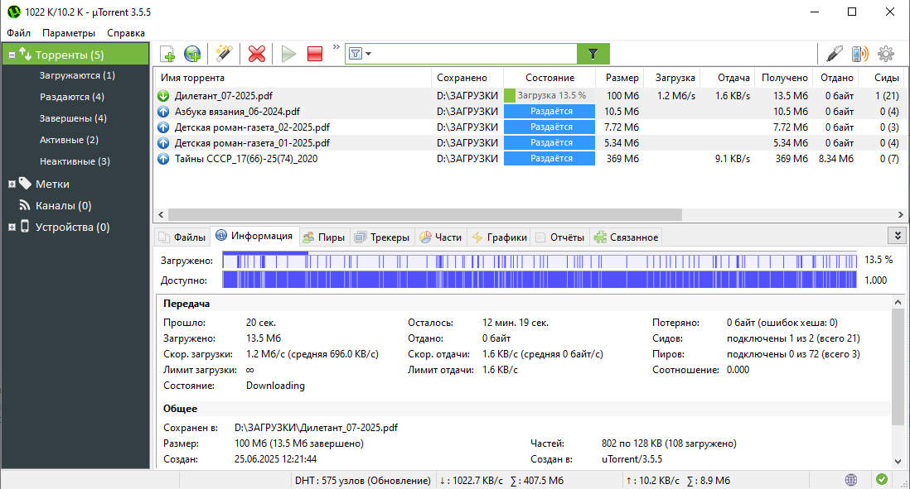Switch to the Отчёты tab
This screenshot has height=489, width=910.
point(560,237)
